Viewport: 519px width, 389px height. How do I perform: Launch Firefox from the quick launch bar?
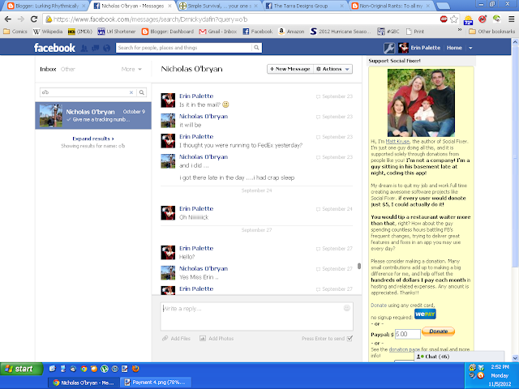(x=135, y=369)
